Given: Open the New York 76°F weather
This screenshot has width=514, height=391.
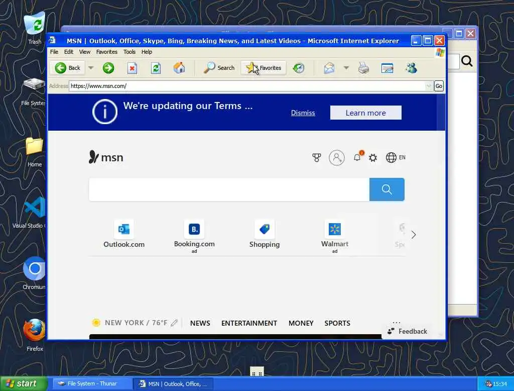Looking at the screenshot, I should (x=130, y=323).
